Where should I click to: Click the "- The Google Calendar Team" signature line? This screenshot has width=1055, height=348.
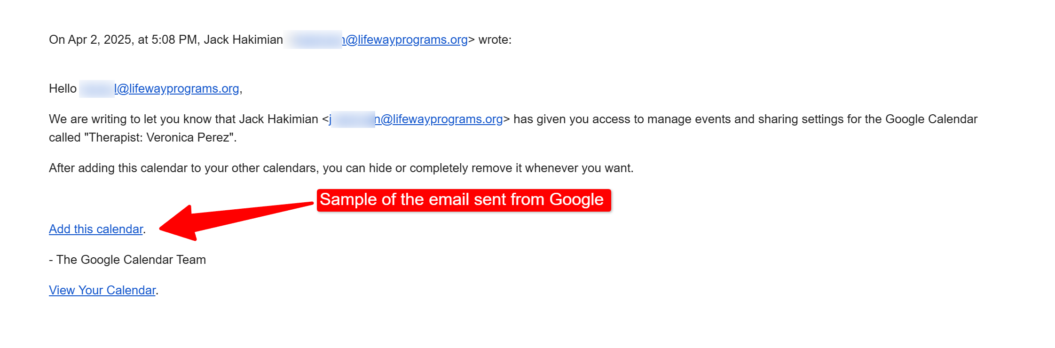[127, 260]
